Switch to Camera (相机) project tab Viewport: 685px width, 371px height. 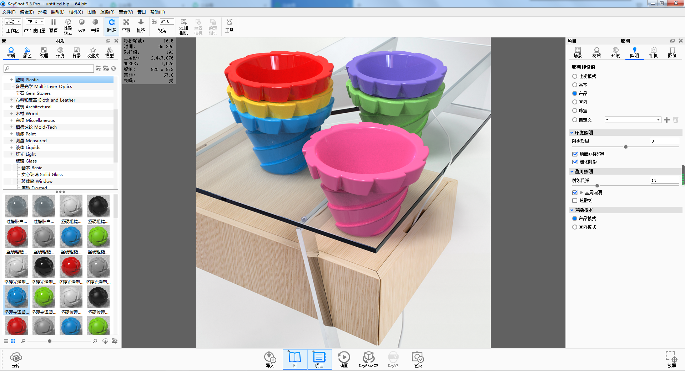click(653, 52)
